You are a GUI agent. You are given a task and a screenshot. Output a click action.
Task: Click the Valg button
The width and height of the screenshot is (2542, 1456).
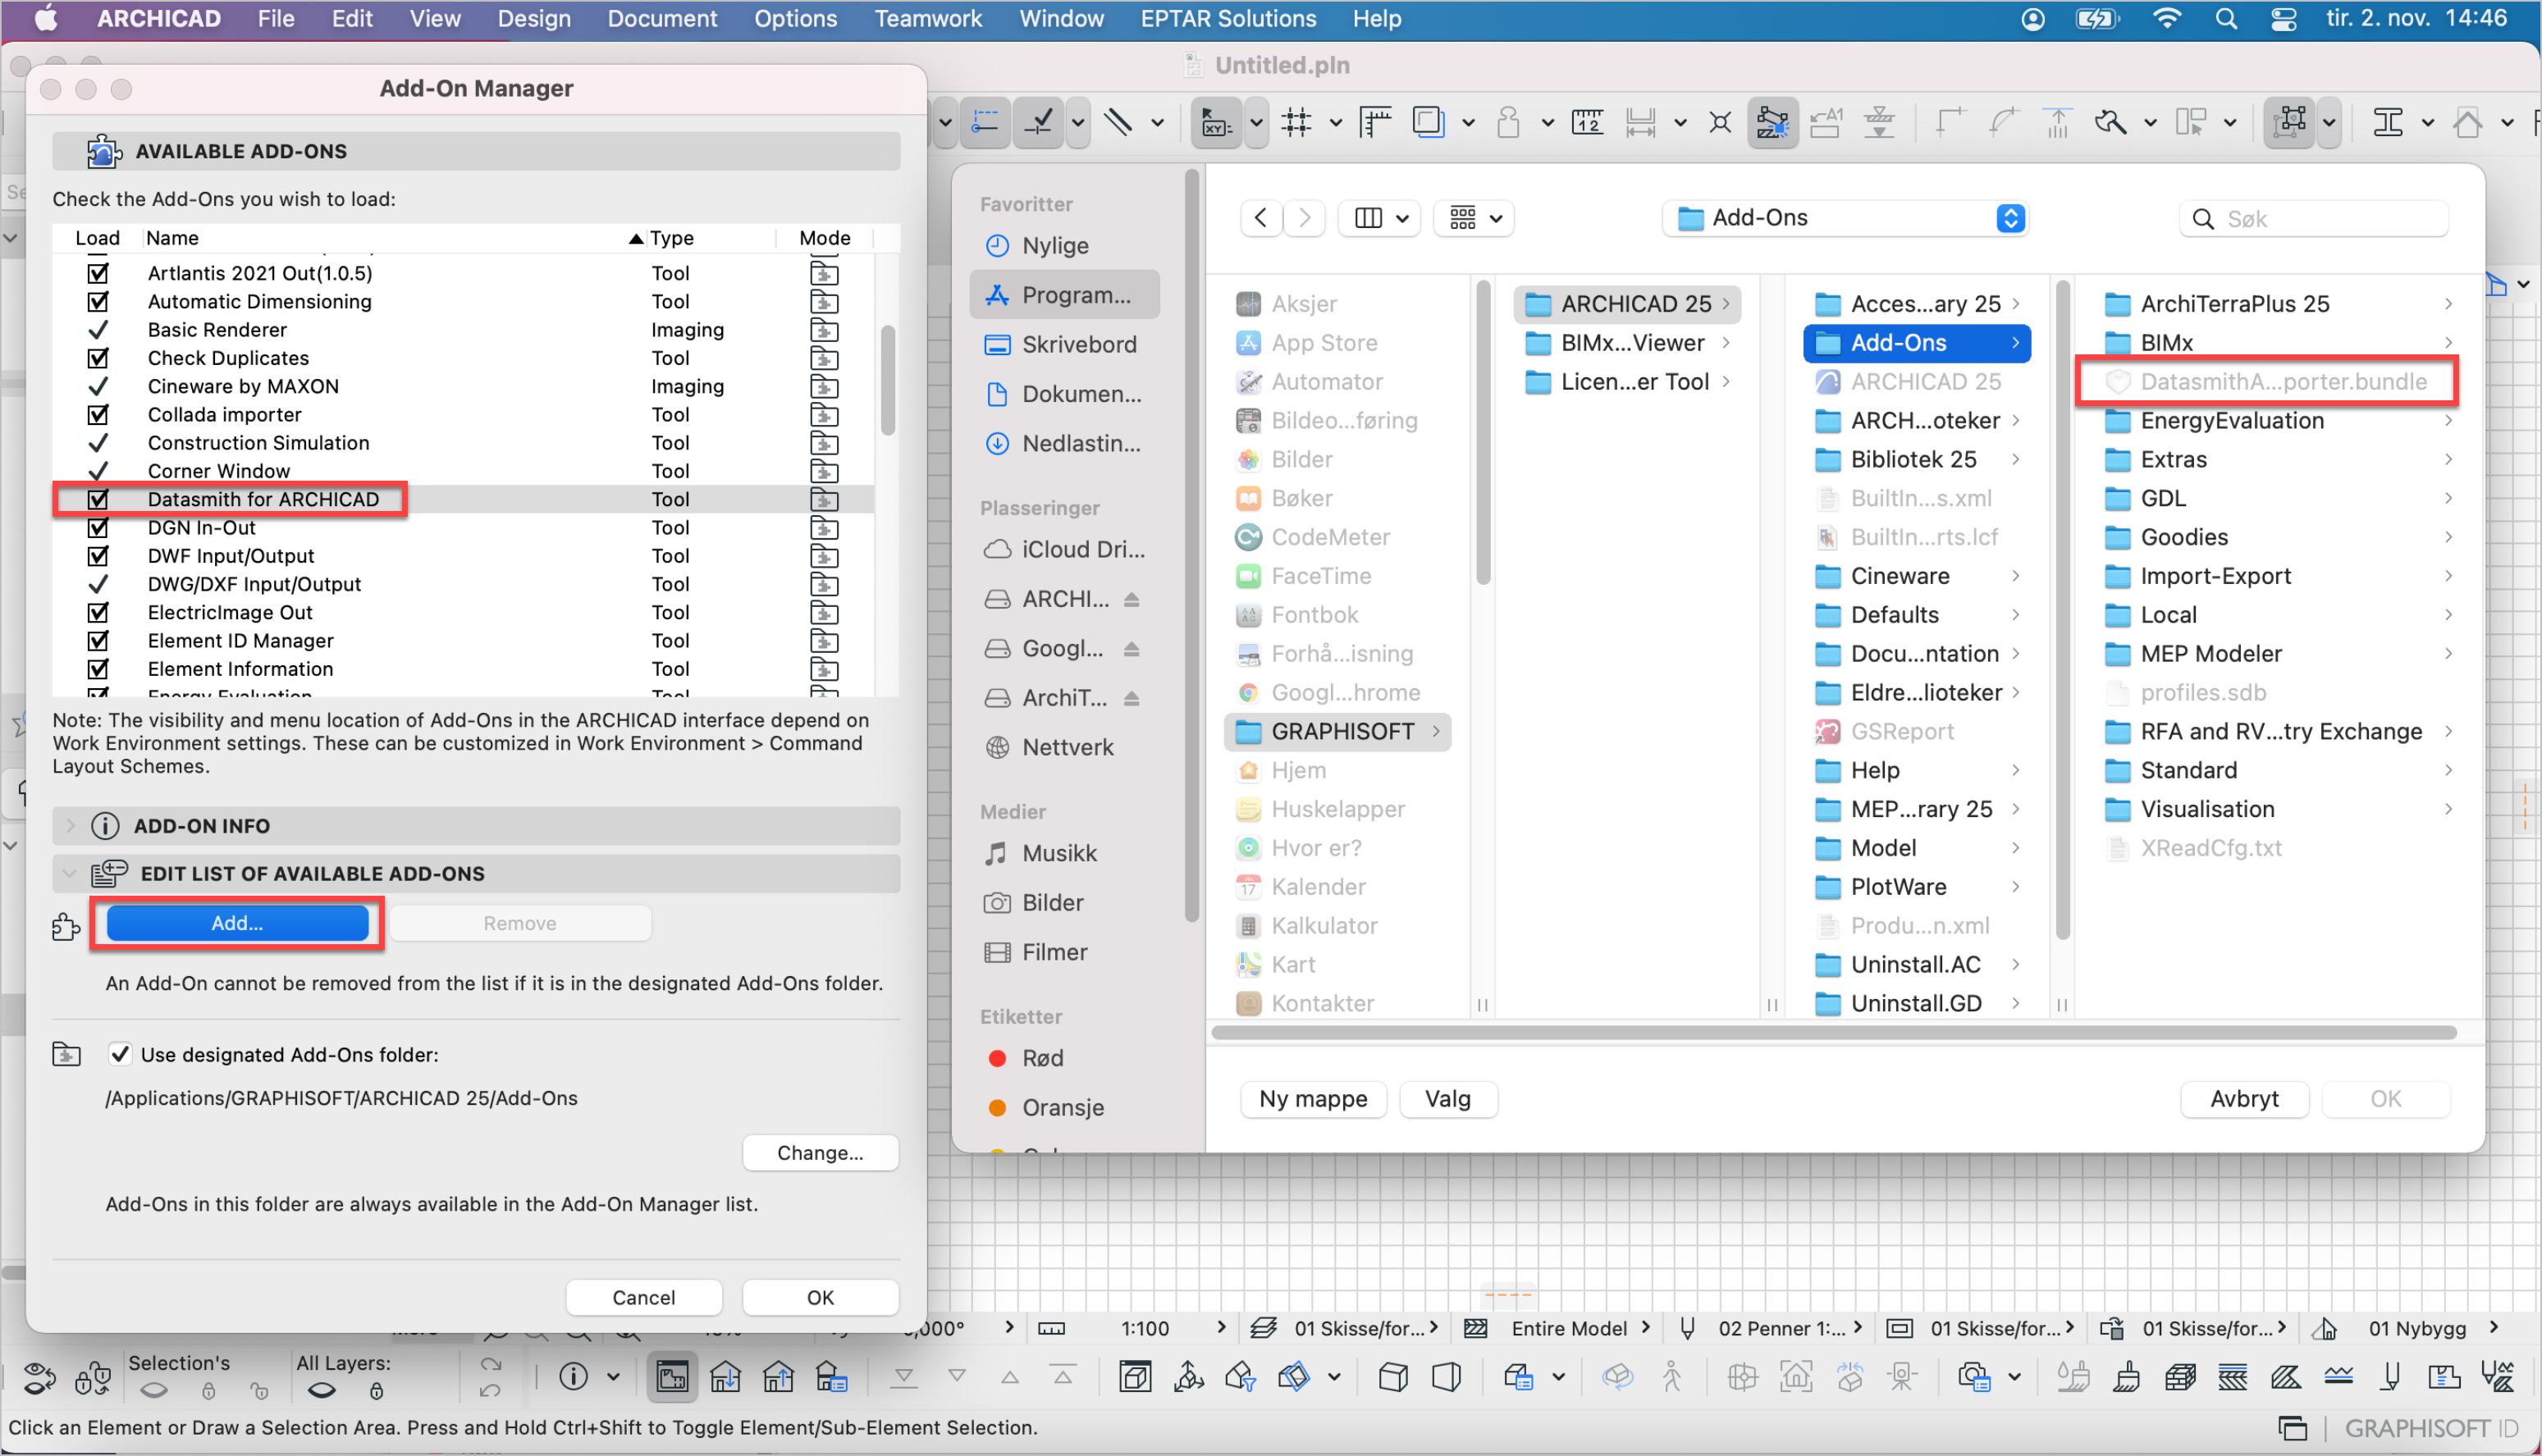pyautogui.click(x=1447, y=1098)
